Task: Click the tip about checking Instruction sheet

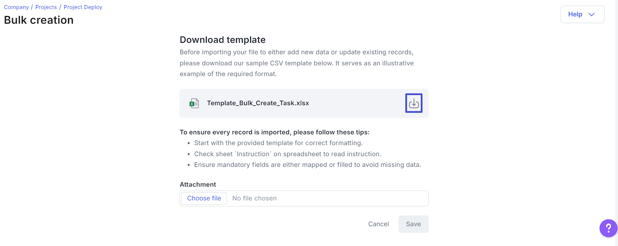Action: 288,154
